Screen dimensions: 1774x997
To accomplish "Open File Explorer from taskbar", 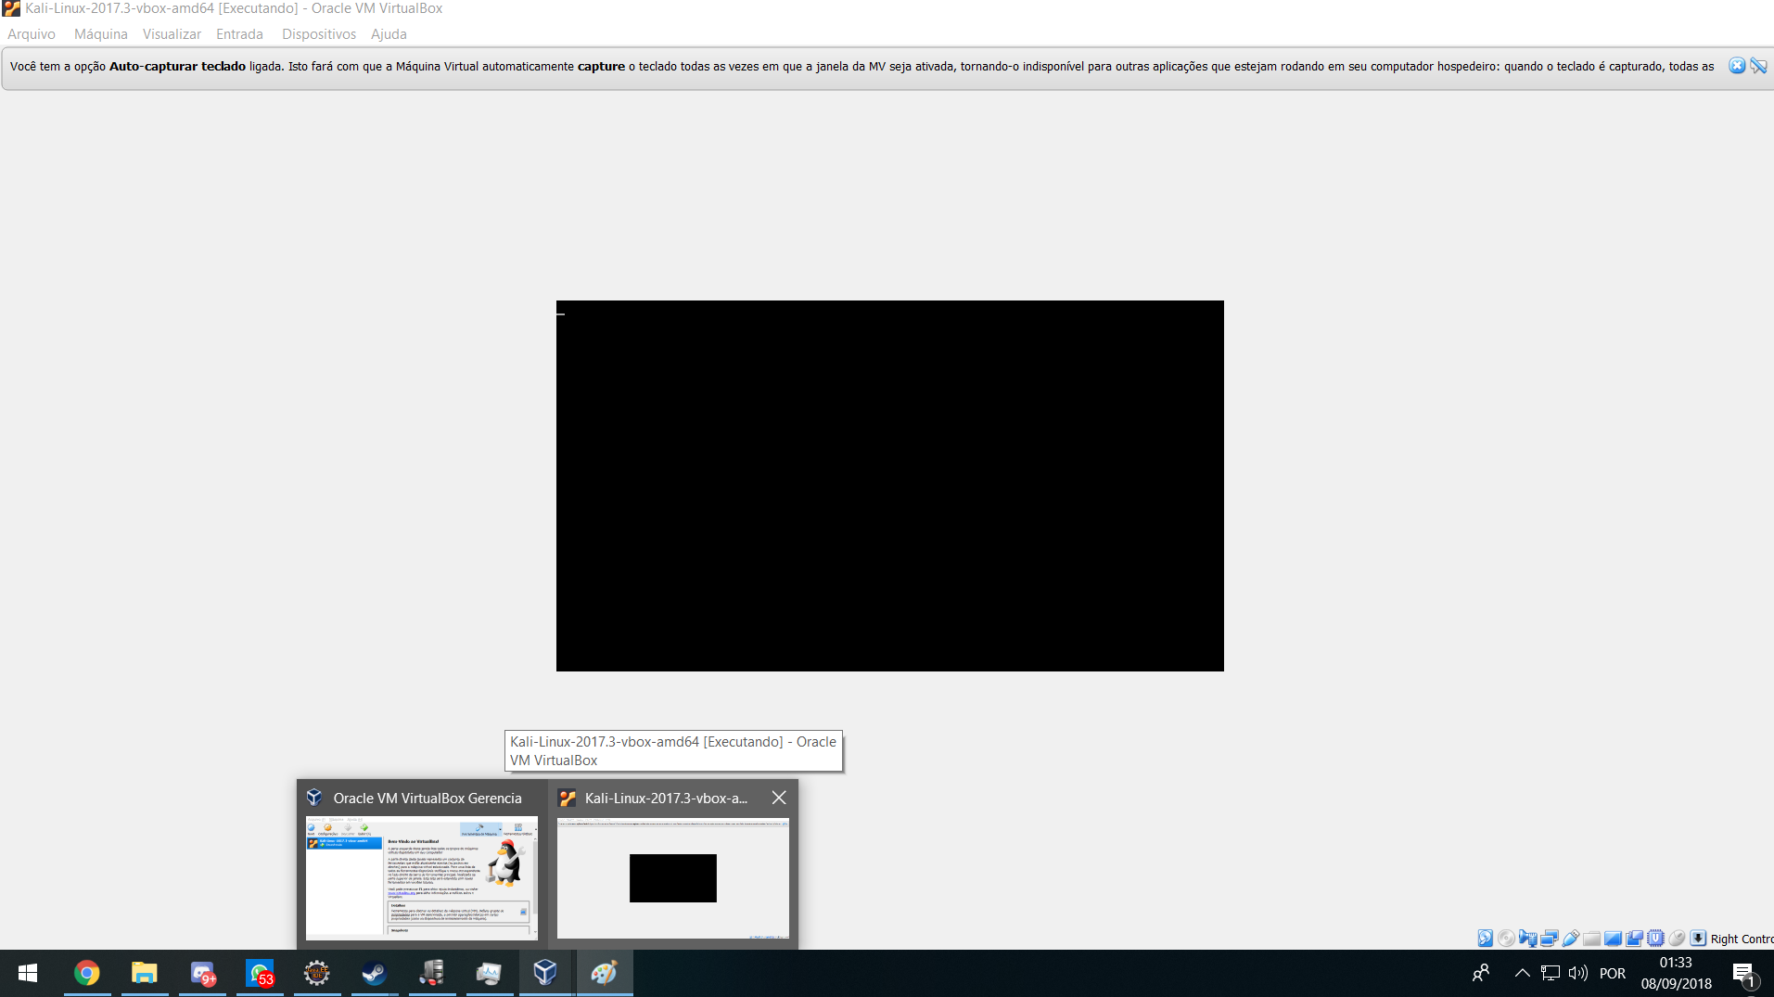I will point(145,973).
